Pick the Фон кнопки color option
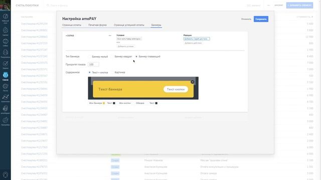Viewport: 321px width, 180px height. click(125, 103)
